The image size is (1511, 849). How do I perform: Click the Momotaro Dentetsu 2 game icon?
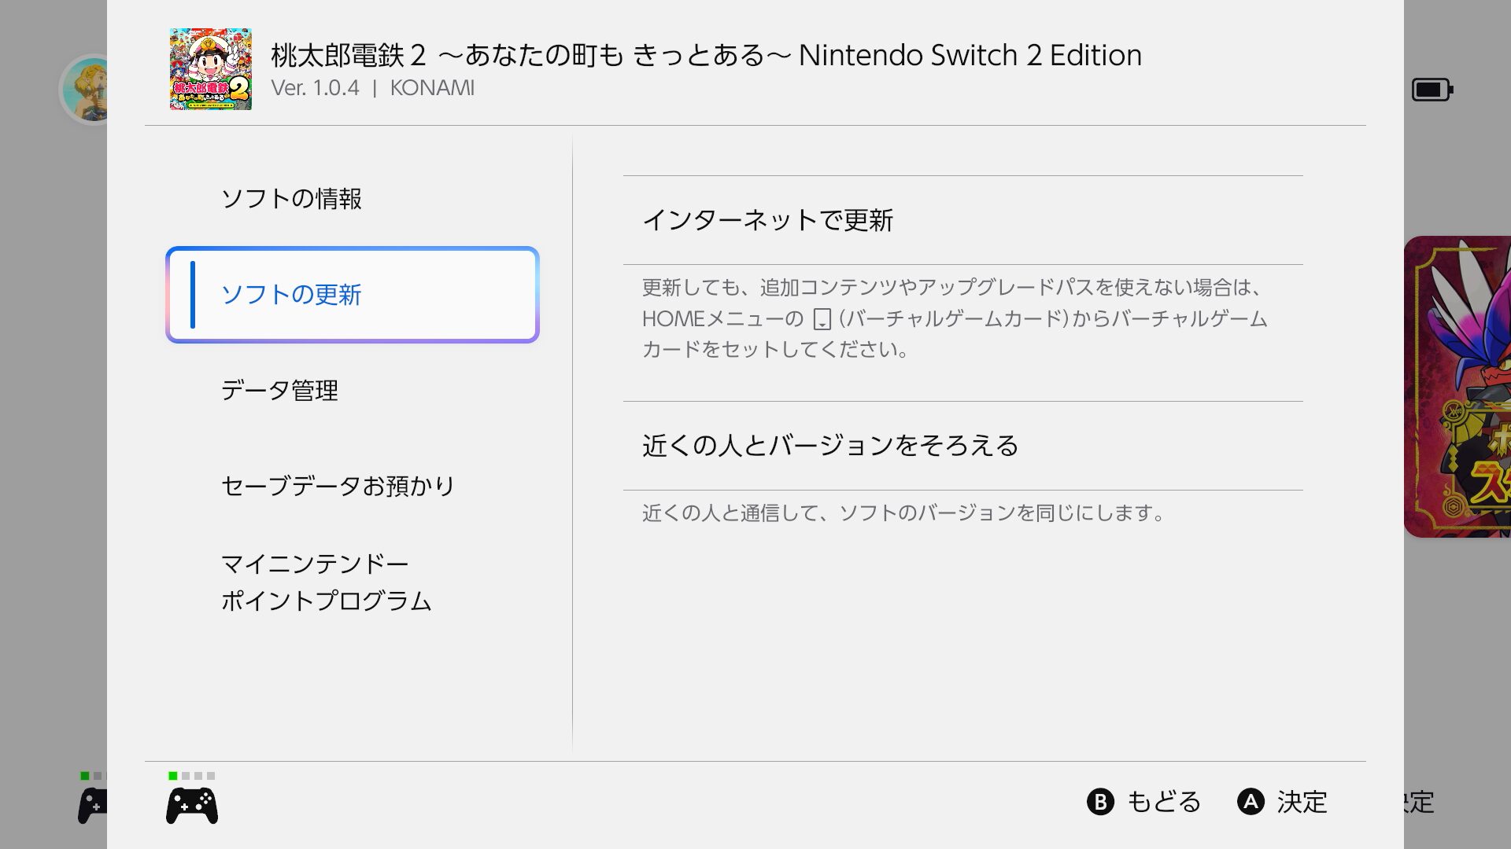coord(211,69)
